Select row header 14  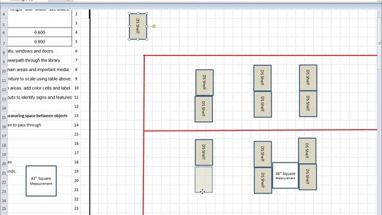pos(4,108)
